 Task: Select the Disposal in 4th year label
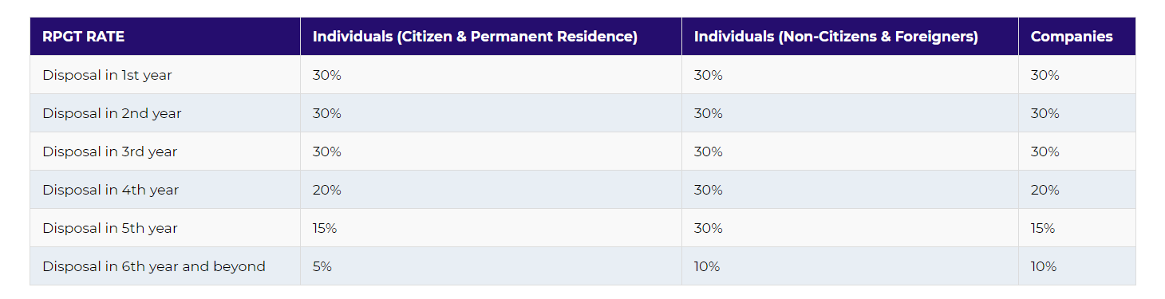pos(110,190)
